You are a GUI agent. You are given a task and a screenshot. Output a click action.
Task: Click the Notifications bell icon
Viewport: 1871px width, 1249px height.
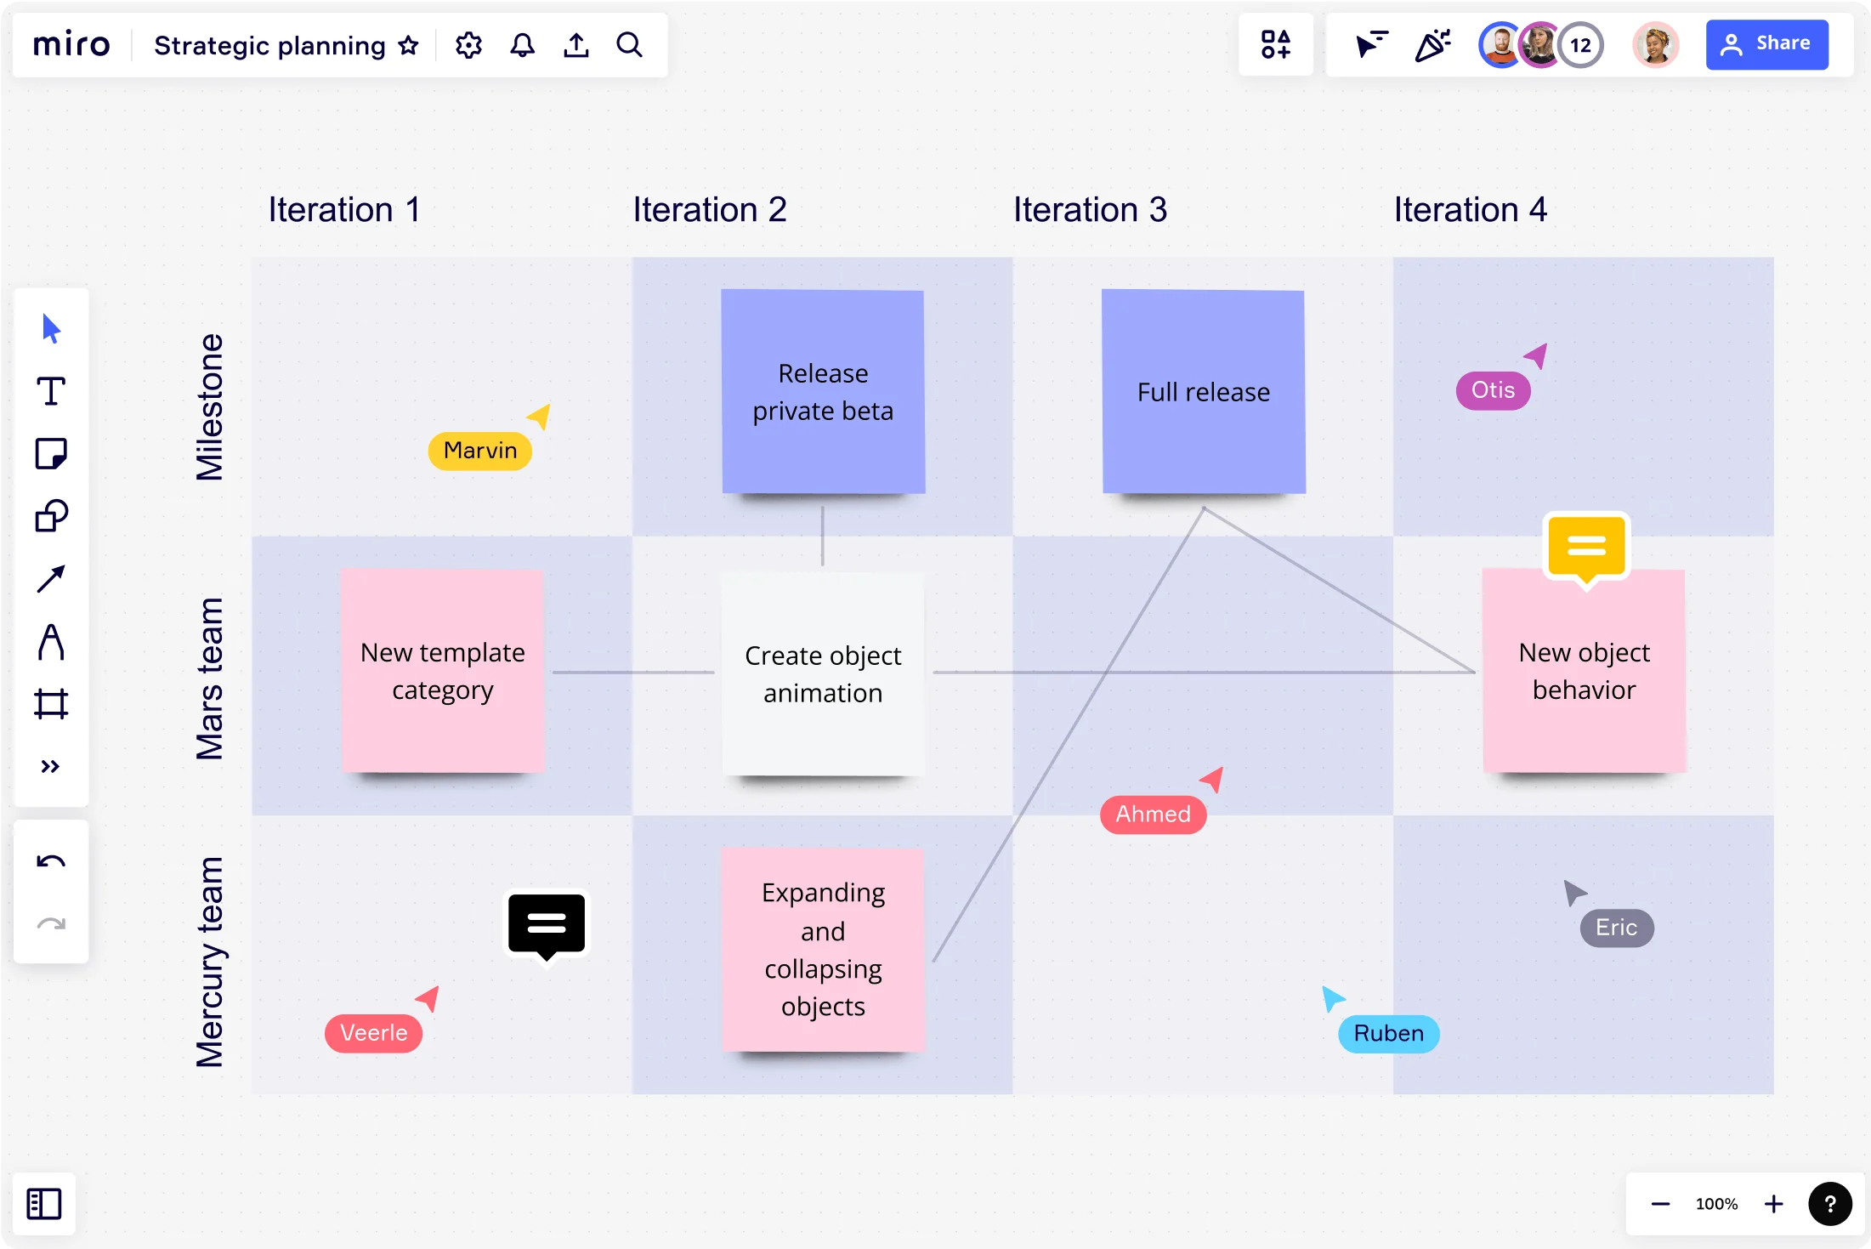click(x=524, y=44)
